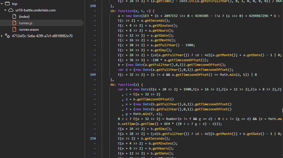This screenshot has height=158, width=283.
Task: Collapse the top frame tree node
Action: pos(2,4)
